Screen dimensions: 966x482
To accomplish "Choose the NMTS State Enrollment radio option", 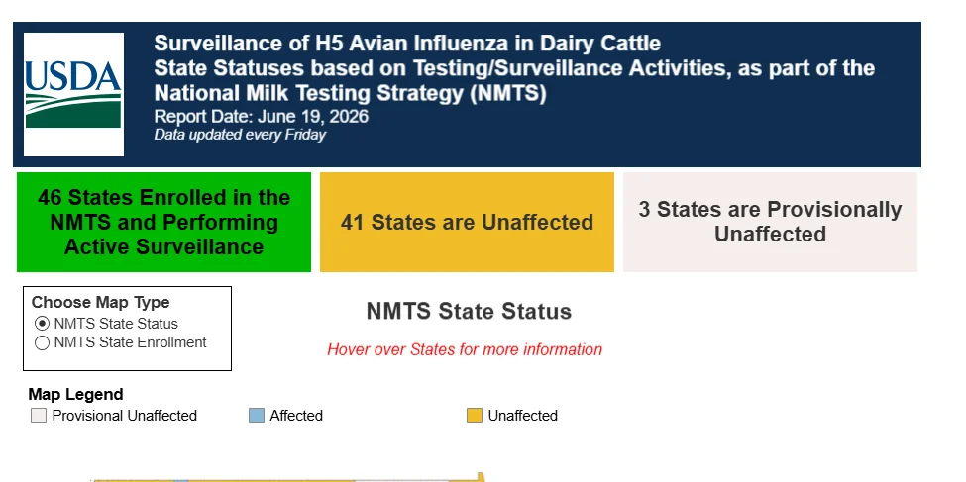I will pos(42,342).
